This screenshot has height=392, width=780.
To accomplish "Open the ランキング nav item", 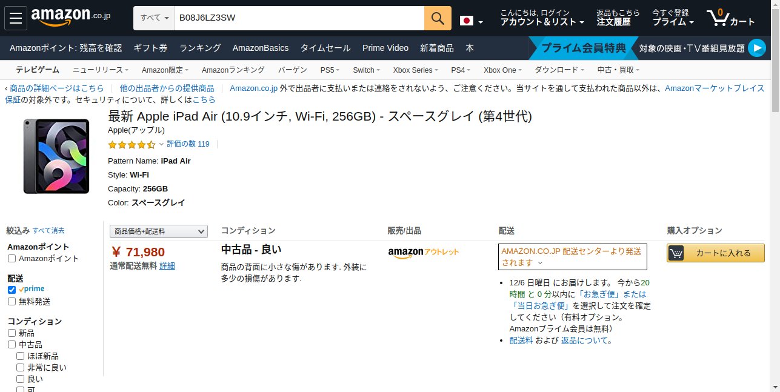I will [x=200, y=48].
